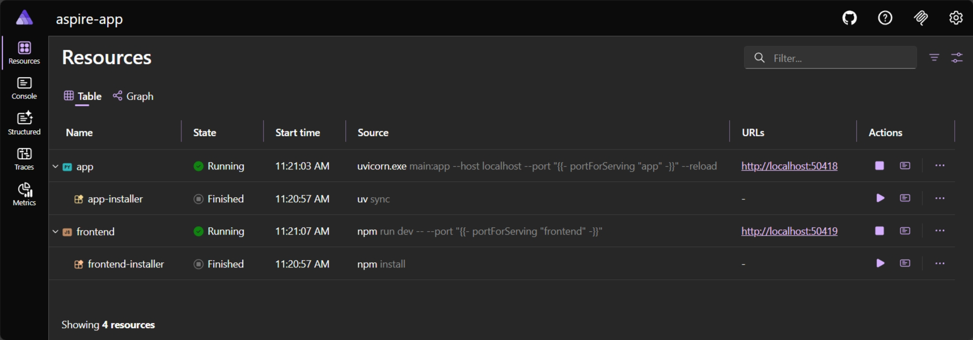View console logs for frontend-installer
Image resolution: width=973 pixels, height=340 pixels.
coord(905,263)
